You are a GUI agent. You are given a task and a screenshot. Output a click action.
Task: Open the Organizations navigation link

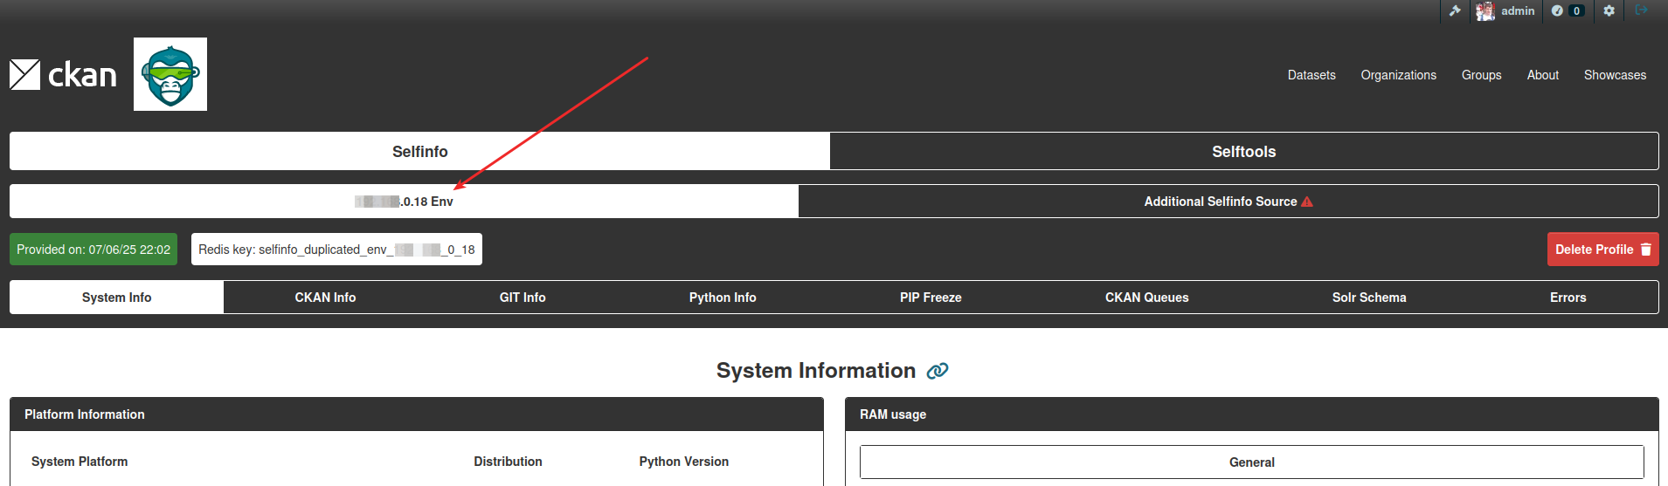point(1398,75)
